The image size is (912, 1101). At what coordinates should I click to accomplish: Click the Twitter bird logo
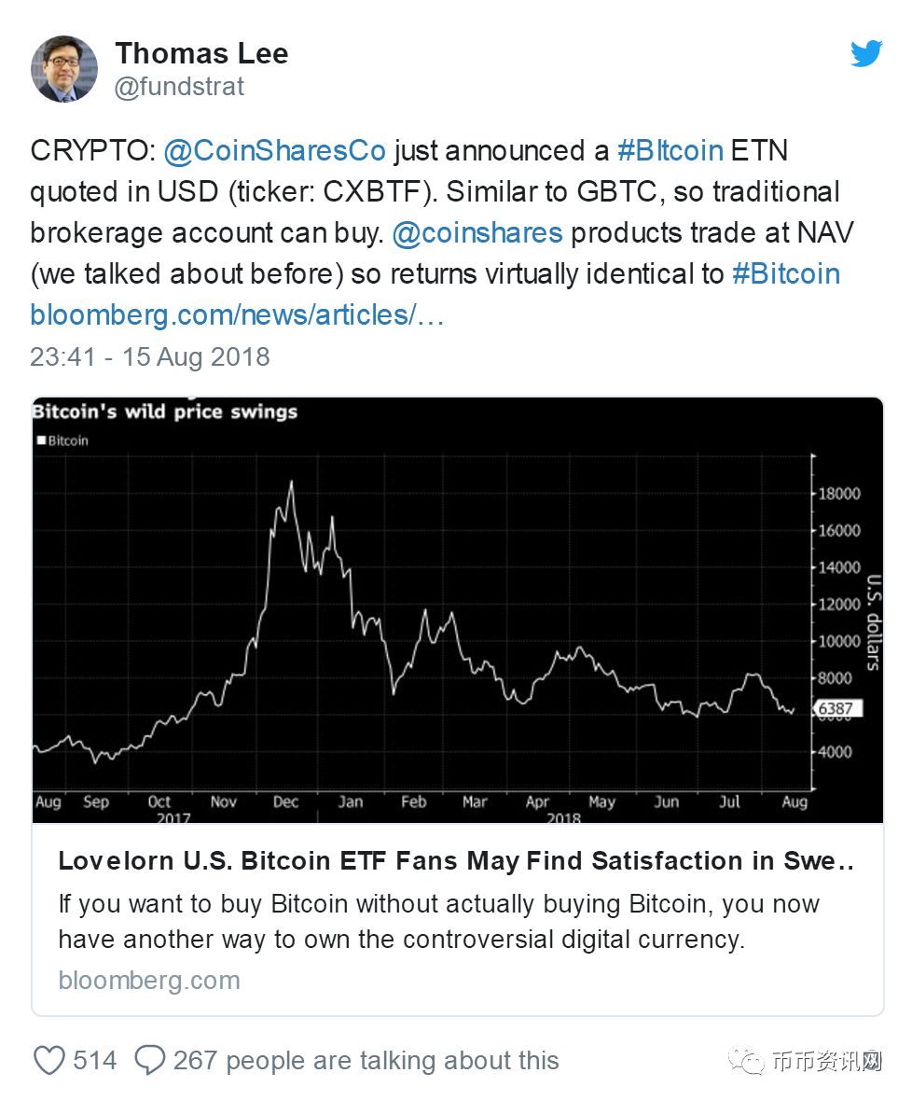866,53
